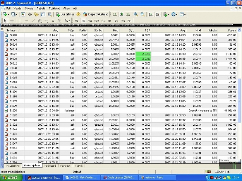Switch to the Postkast tab

[x=65, y=166]
